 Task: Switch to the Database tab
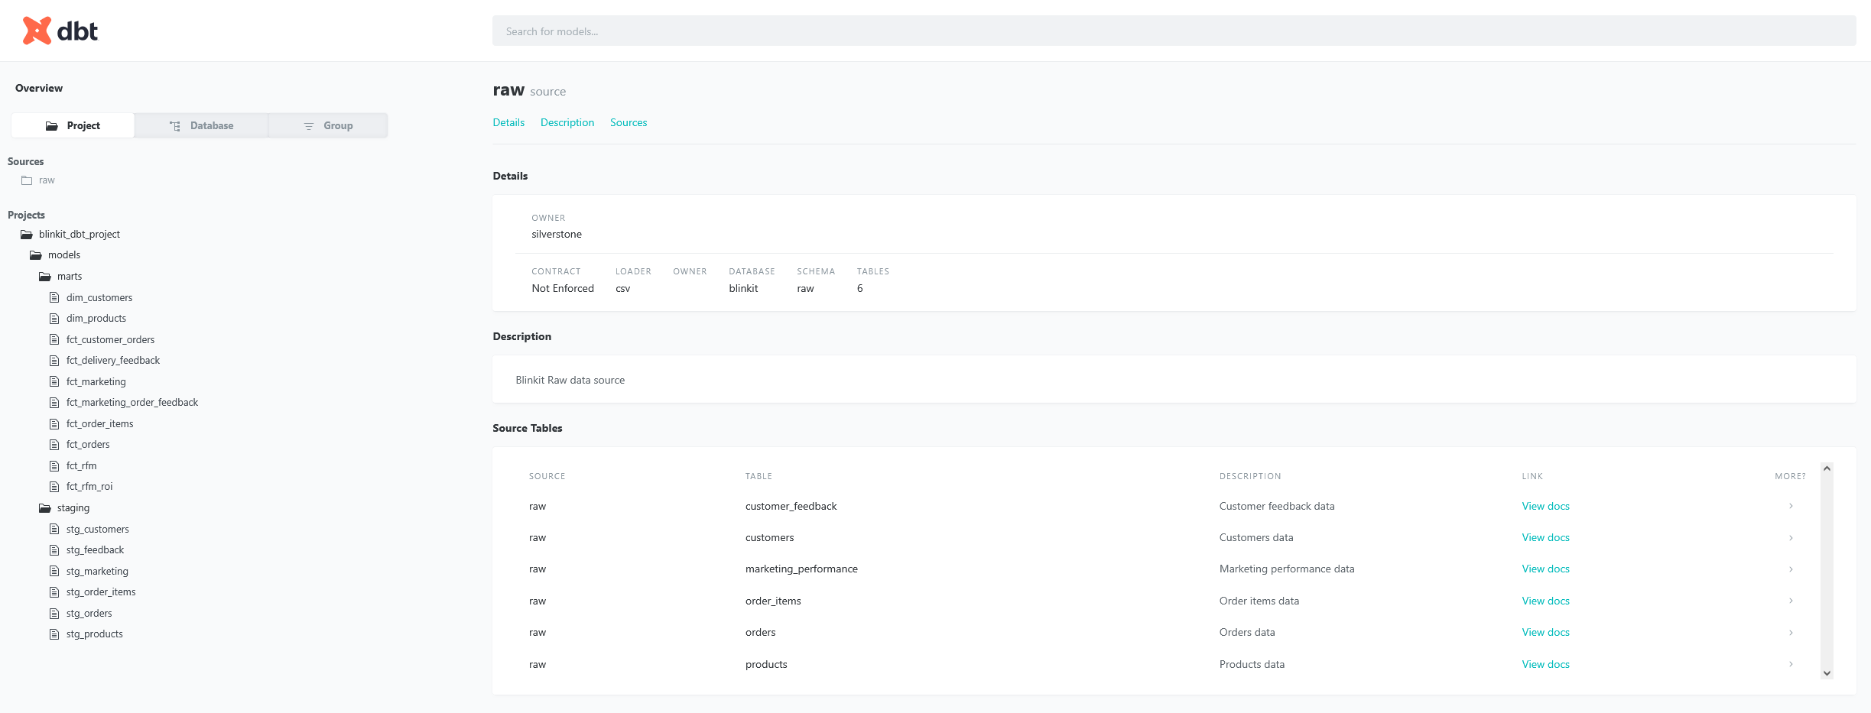tap(201, 125)
